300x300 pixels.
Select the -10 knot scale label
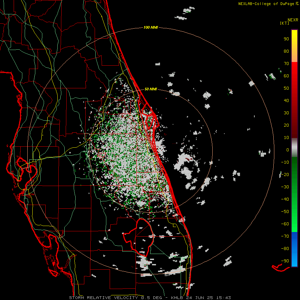coord(285,162)
